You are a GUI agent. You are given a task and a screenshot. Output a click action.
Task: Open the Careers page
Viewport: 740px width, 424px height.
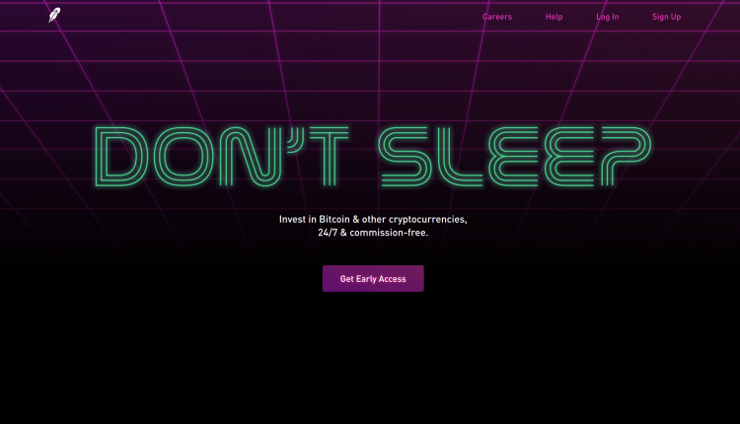(497, 17)
